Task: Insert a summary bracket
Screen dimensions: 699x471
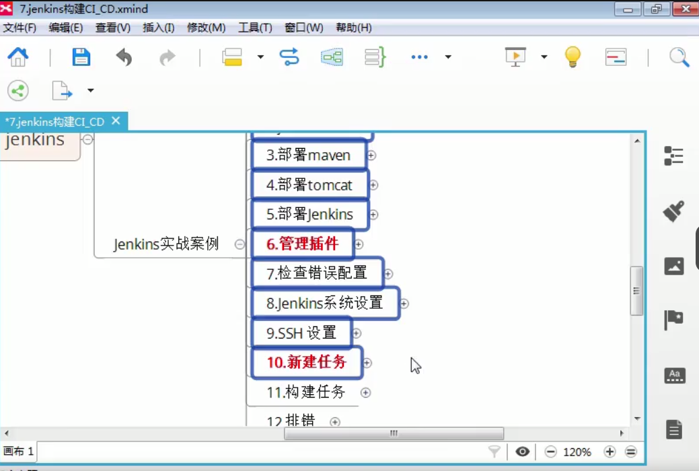Action: (x=375, y=57)
